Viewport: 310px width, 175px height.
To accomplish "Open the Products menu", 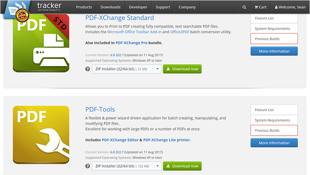I will [x=84, y=7].
